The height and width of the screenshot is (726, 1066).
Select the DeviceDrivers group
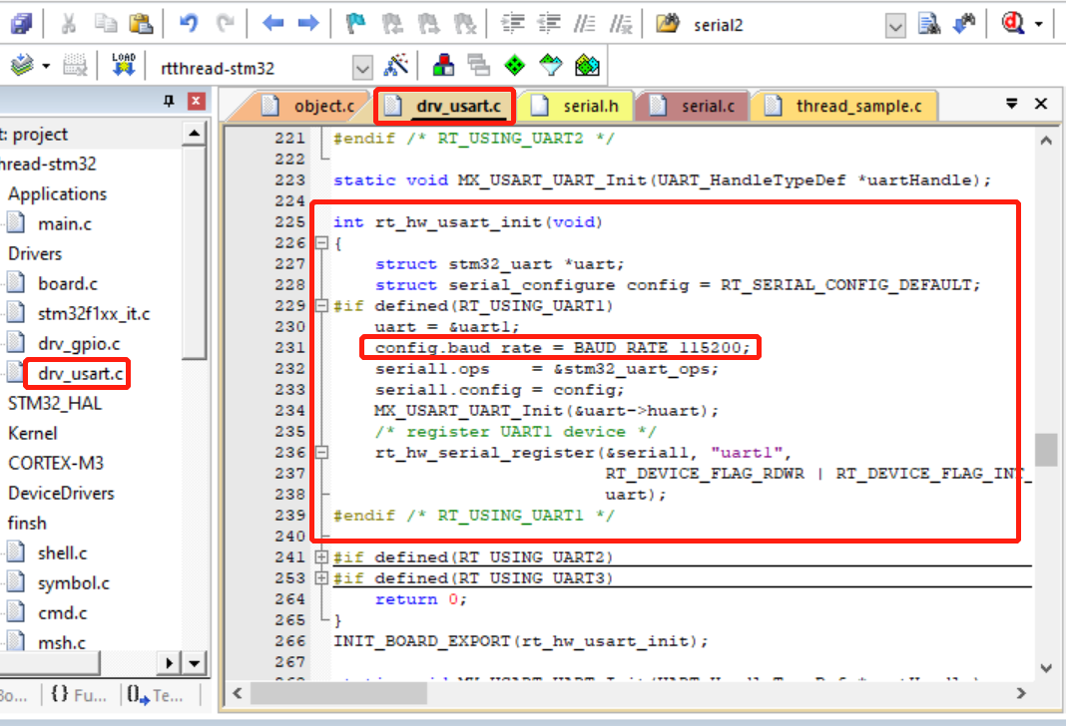point(61,493)
